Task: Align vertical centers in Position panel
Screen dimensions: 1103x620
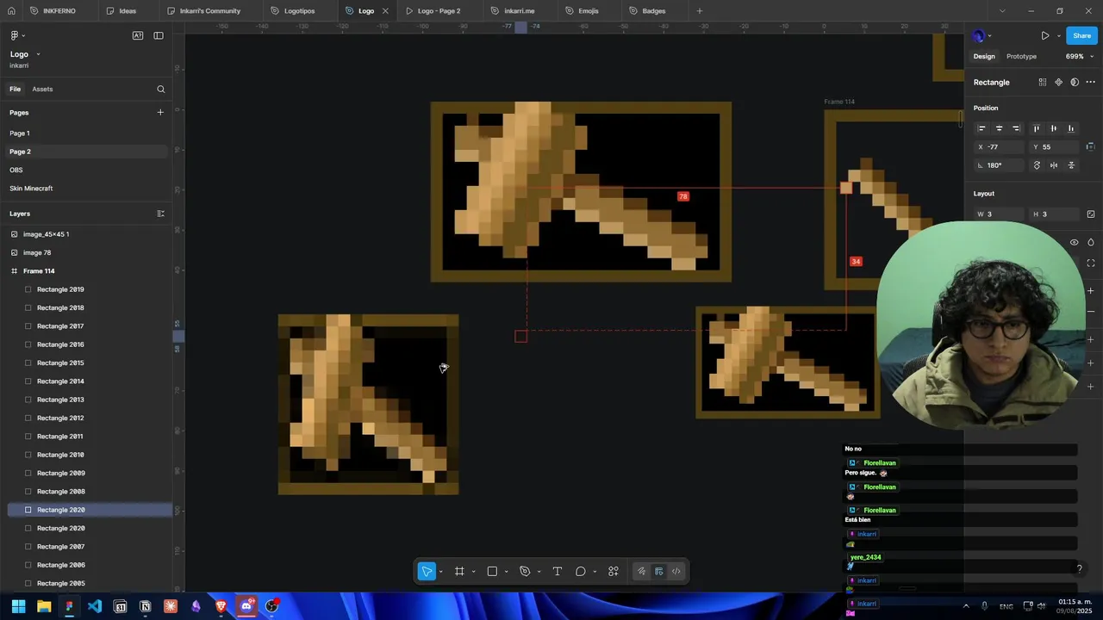Action: (1054, 128)
